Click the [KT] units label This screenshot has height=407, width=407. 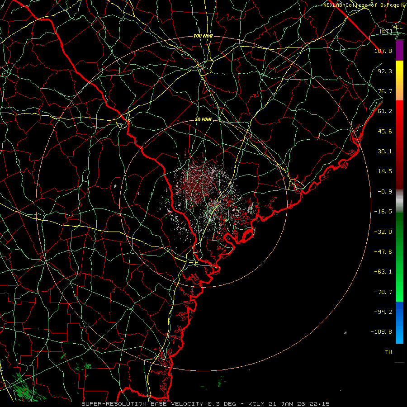386,31
